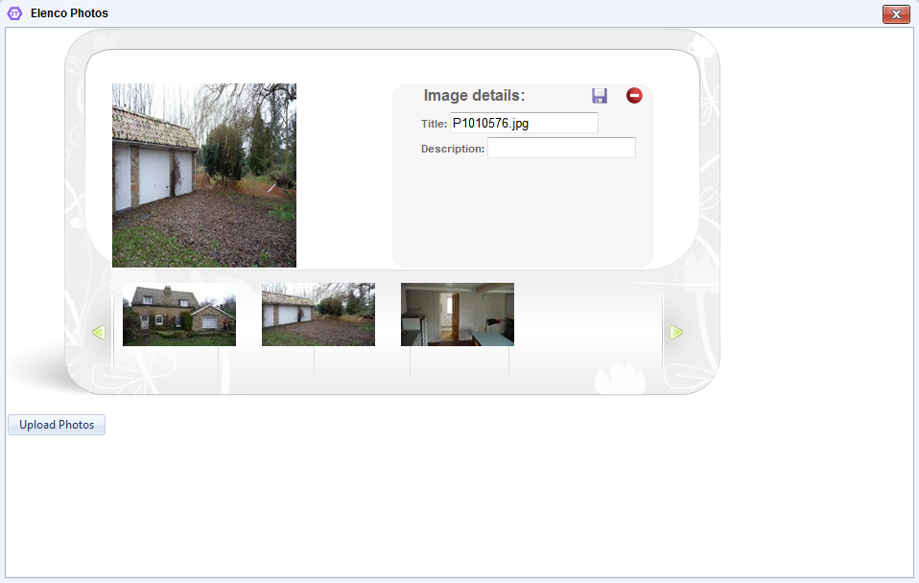Show next thumbnails with the green right arrow
Viewport: 919px width, 583px height.
(676, 332)
